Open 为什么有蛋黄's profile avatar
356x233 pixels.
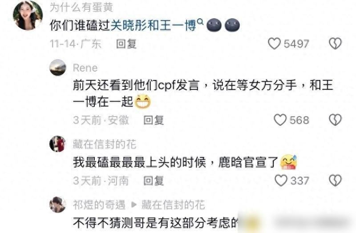click(28, 16)
